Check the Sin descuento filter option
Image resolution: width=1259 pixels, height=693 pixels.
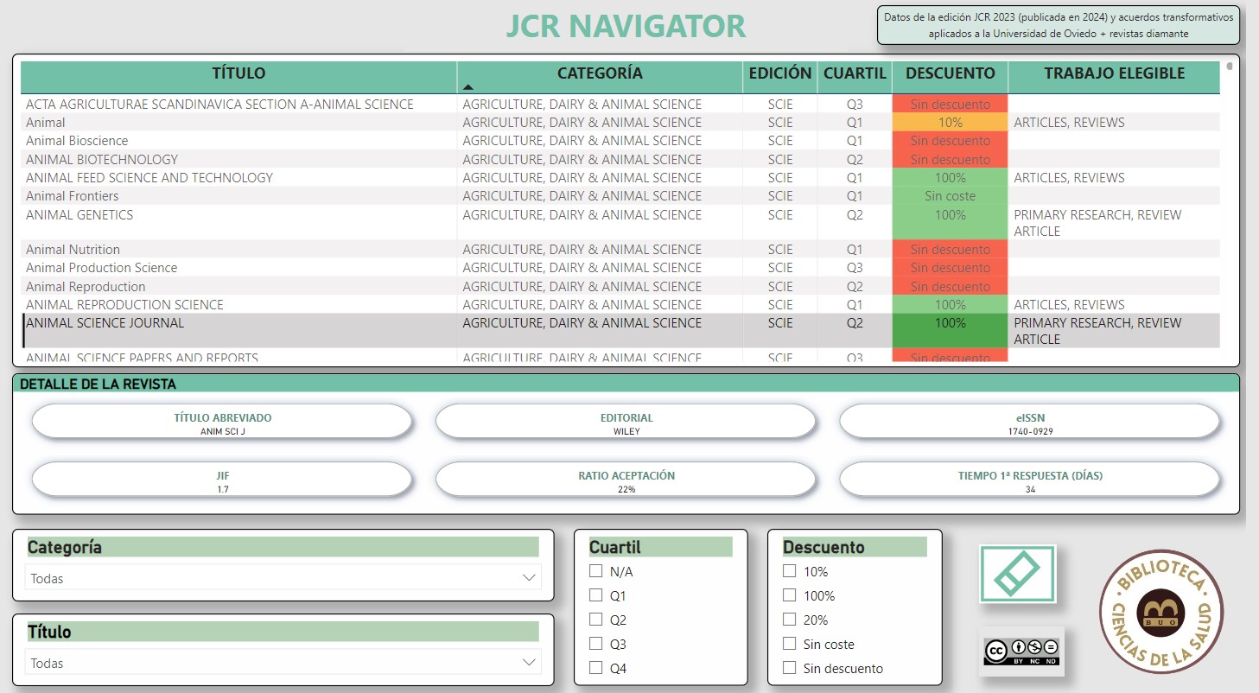tap(789, 668)
